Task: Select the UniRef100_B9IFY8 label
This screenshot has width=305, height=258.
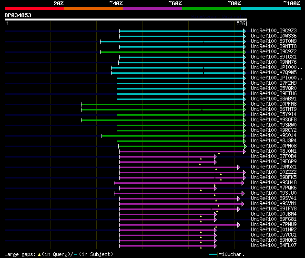Action: [x=274, y=209]
